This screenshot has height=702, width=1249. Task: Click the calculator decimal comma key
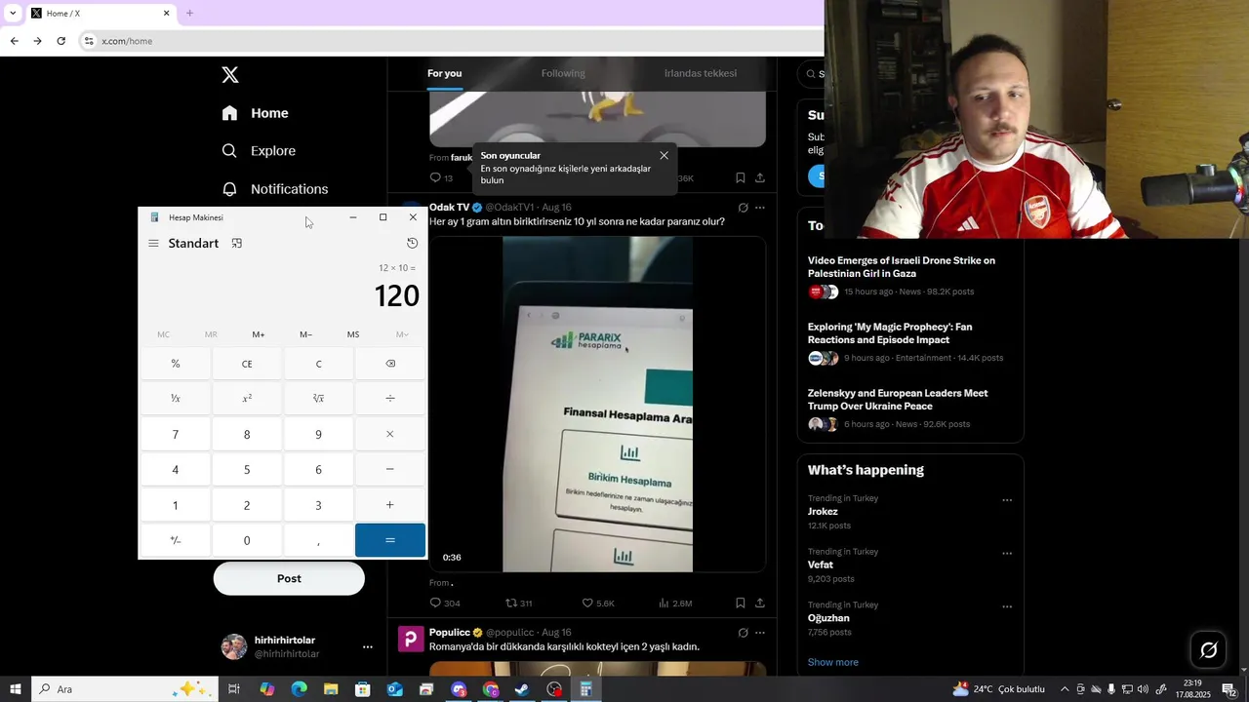tap(318, 540)
